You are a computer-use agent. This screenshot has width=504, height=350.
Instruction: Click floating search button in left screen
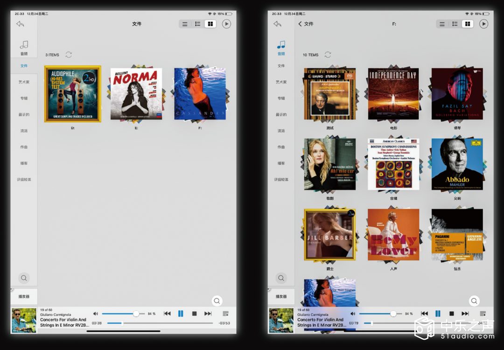tap(217, 301)
